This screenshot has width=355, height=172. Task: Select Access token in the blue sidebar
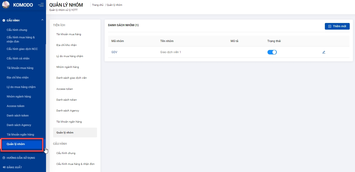16,106
